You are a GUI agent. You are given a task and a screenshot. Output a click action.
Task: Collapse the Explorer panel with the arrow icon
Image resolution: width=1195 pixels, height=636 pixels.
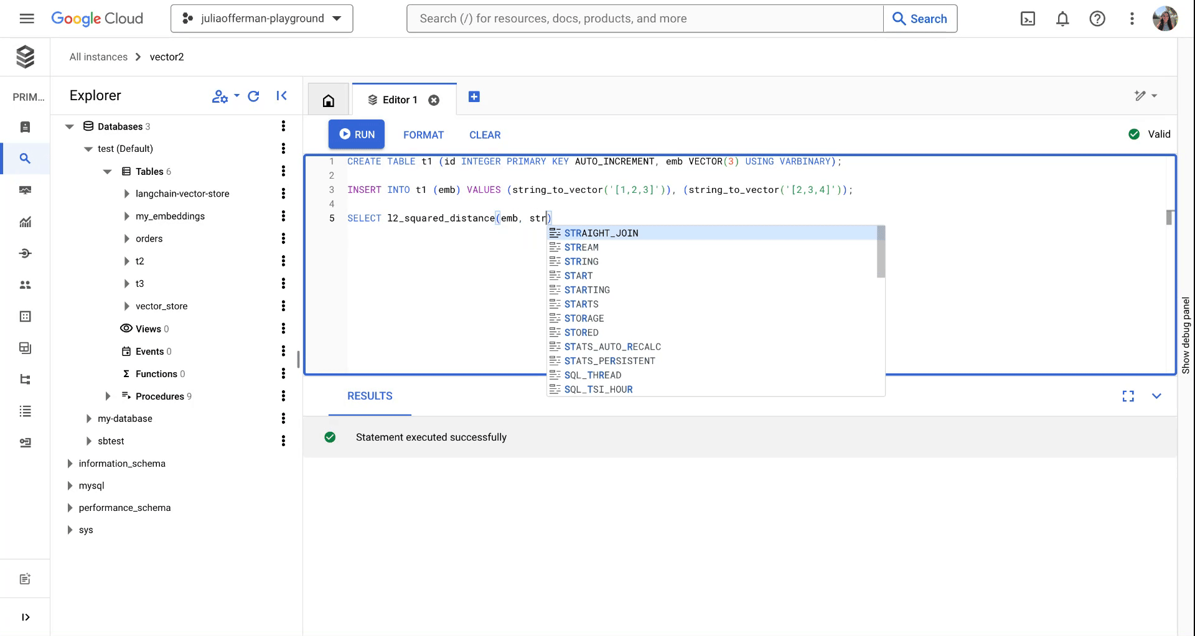(x=281, y=96)
